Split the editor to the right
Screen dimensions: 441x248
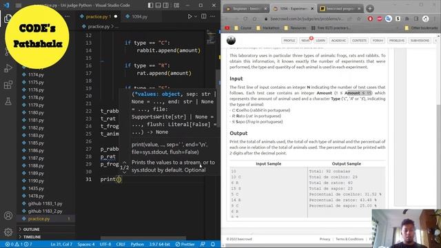204,17
